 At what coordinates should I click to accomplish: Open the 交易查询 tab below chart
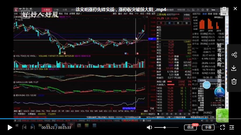[32, 114]
